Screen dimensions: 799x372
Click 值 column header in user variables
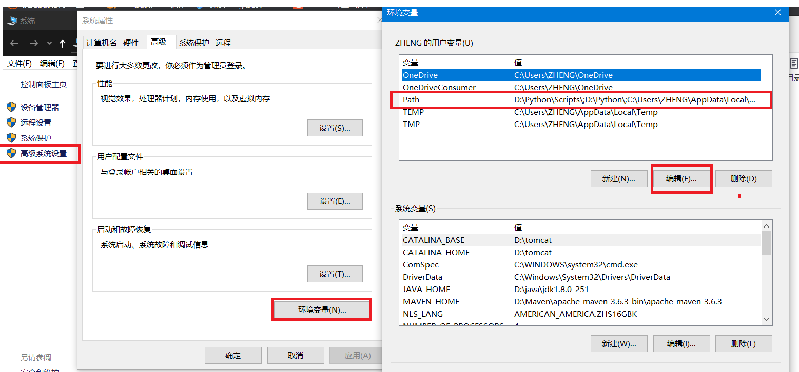coord(636,62)
